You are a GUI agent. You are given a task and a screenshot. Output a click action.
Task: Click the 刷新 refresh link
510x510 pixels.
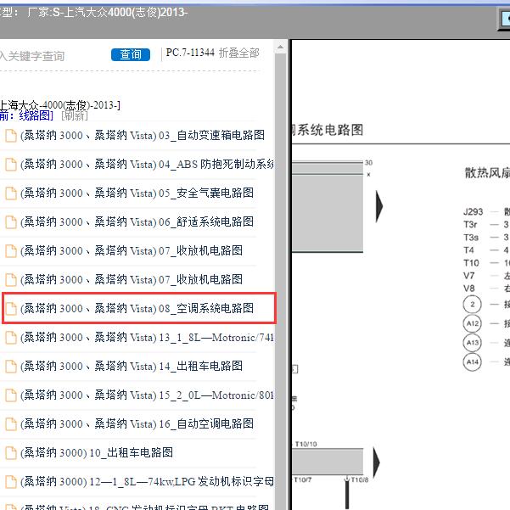(75, 115)
